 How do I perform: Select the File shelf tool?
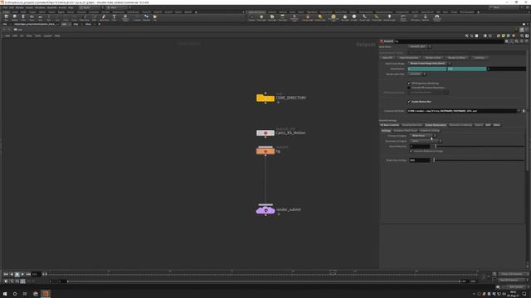click(x=155, y=17)
